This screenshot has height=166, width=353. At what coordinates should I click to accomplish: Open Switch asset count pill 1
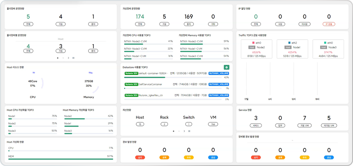coord(189,124)
